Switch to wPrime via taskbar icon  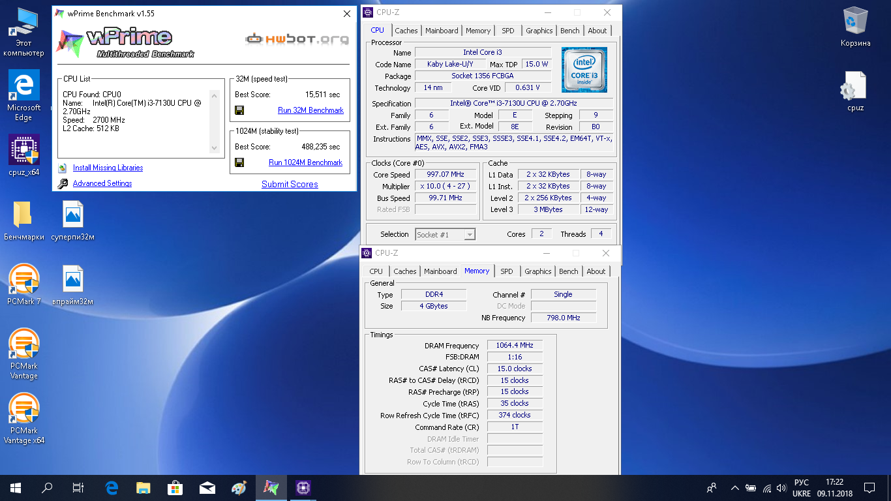tap(271, 487)
